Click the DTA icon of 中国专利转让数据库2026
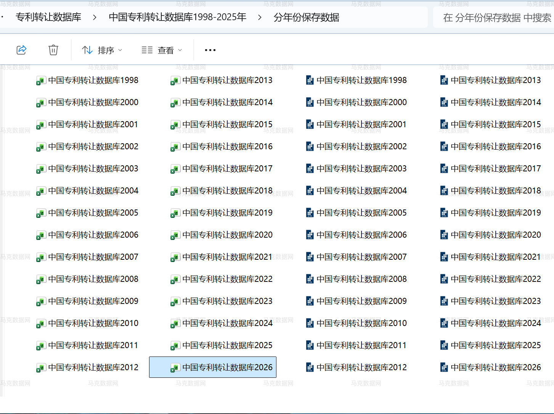Screen dimensions: 554x414 point(444,368)
